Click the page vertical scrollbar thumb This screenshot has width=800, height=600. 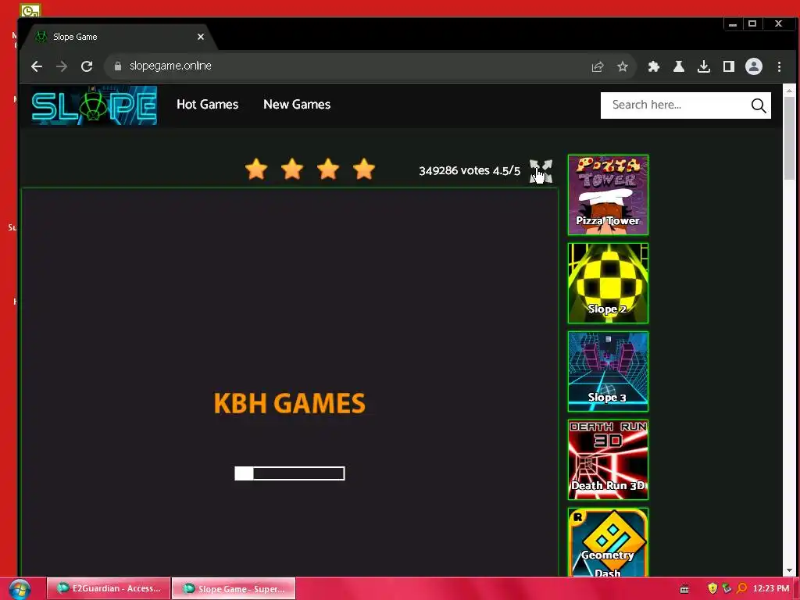[789, 137]
